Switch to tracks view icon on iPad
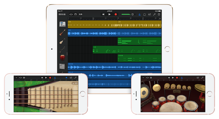Screen dimensions: 219x119 point(76,14)
